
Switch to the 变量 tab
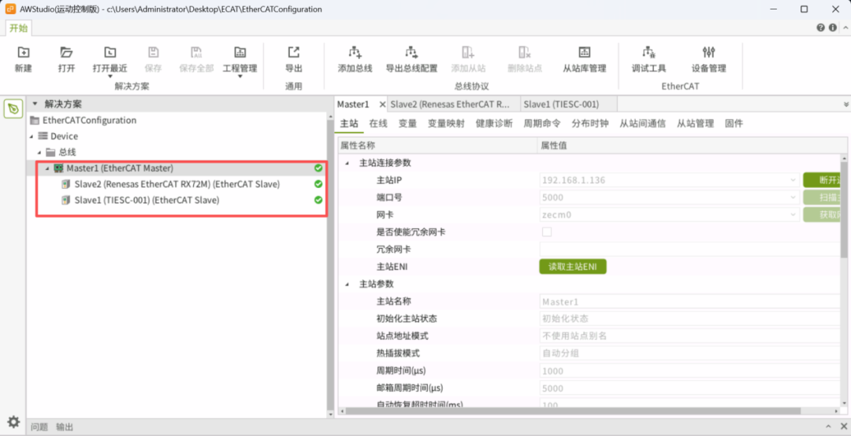[407, 124]
